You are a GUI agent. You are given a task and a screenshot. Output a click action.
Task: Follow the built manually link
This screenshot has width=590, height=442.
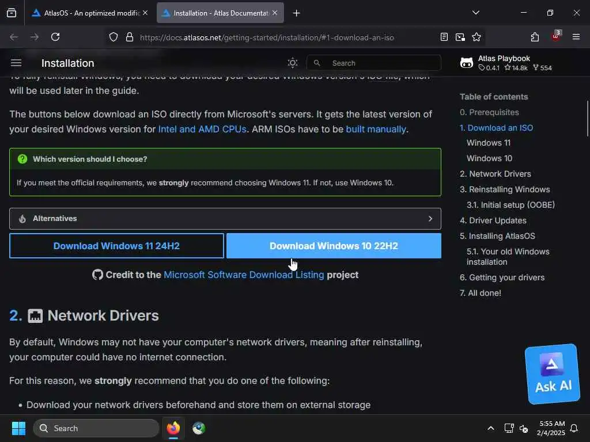(376, 129)
